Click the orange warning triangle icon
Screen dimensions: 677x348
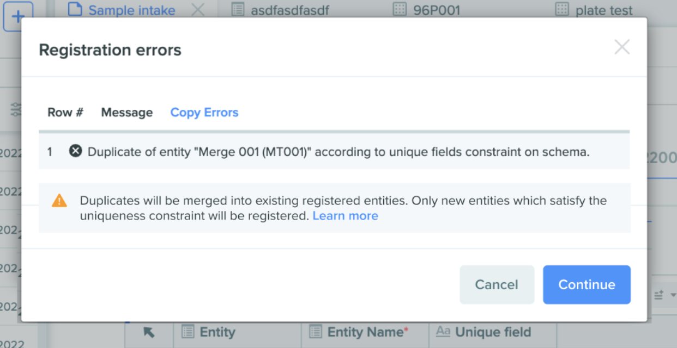(59, 201)
